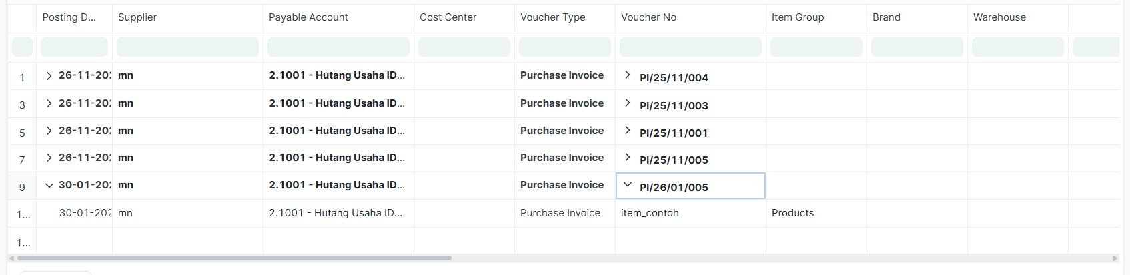
Task: Click the Warehouse column header
Action: [x=999, y=17]
